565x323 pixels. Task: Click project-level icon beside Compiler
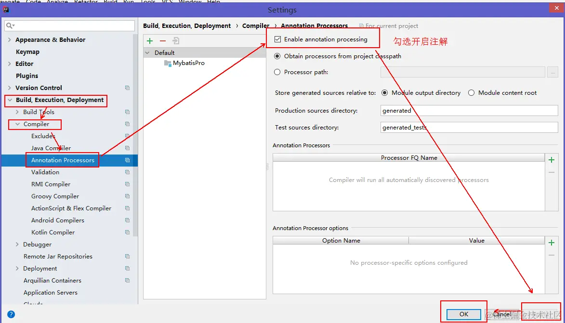point(127,124)
